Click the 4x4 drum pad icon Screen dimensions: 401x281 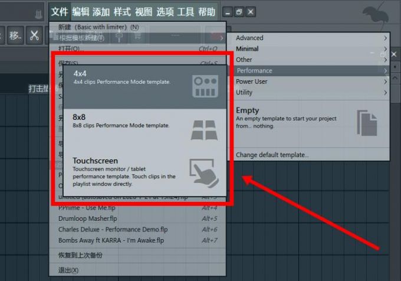[x=205, y=86]
